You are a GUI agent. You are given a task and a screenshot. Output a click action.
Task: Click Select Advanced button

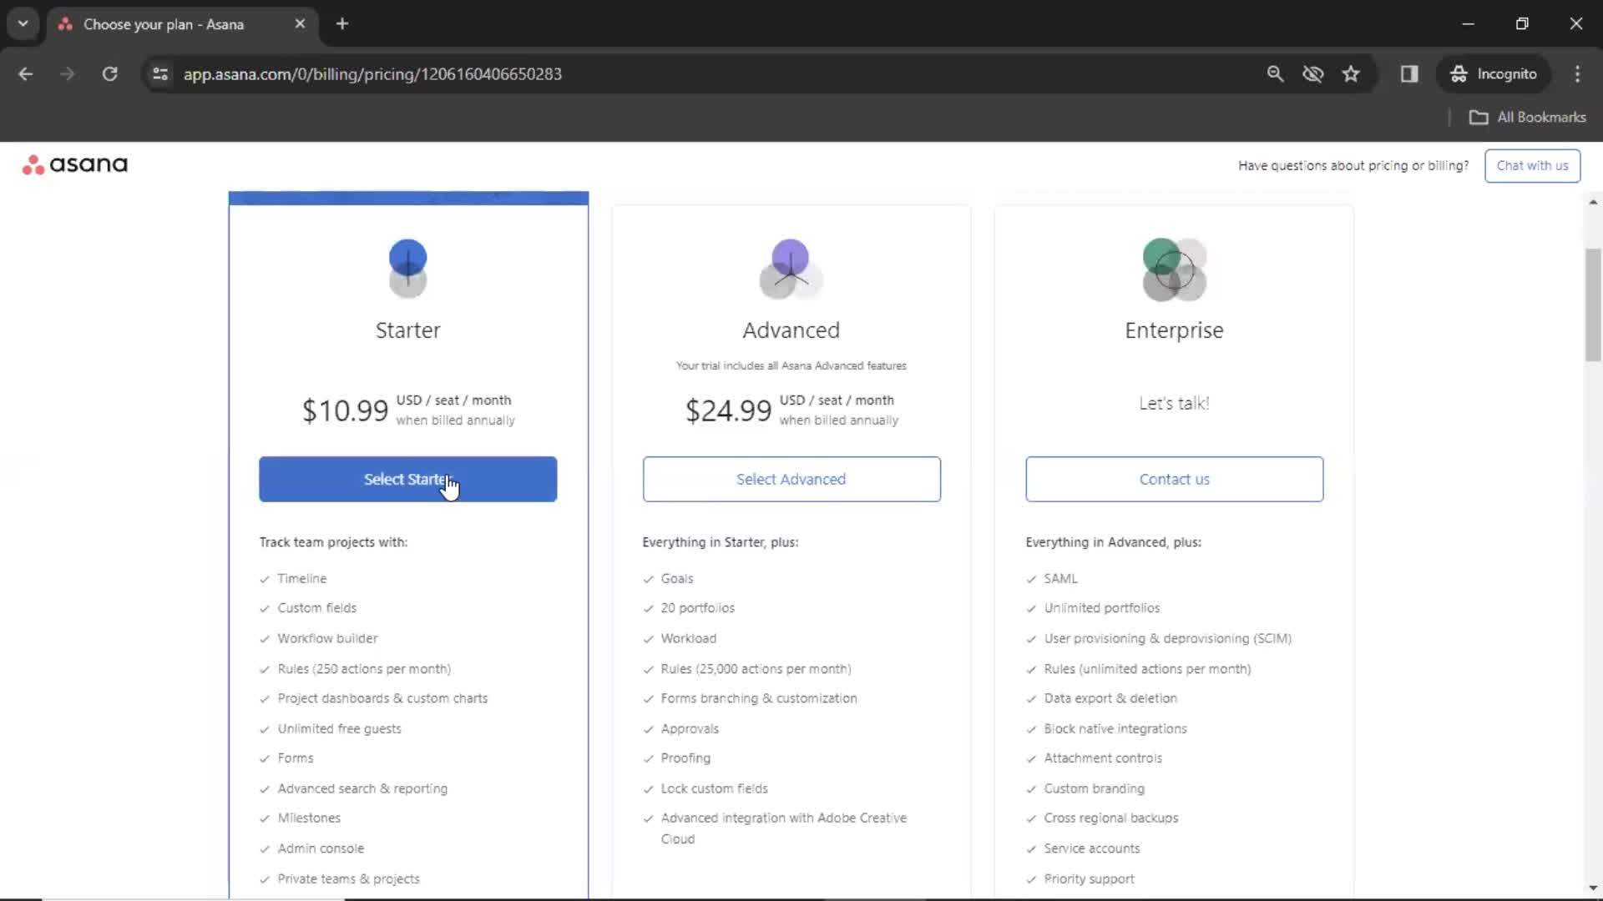point(791,479)
